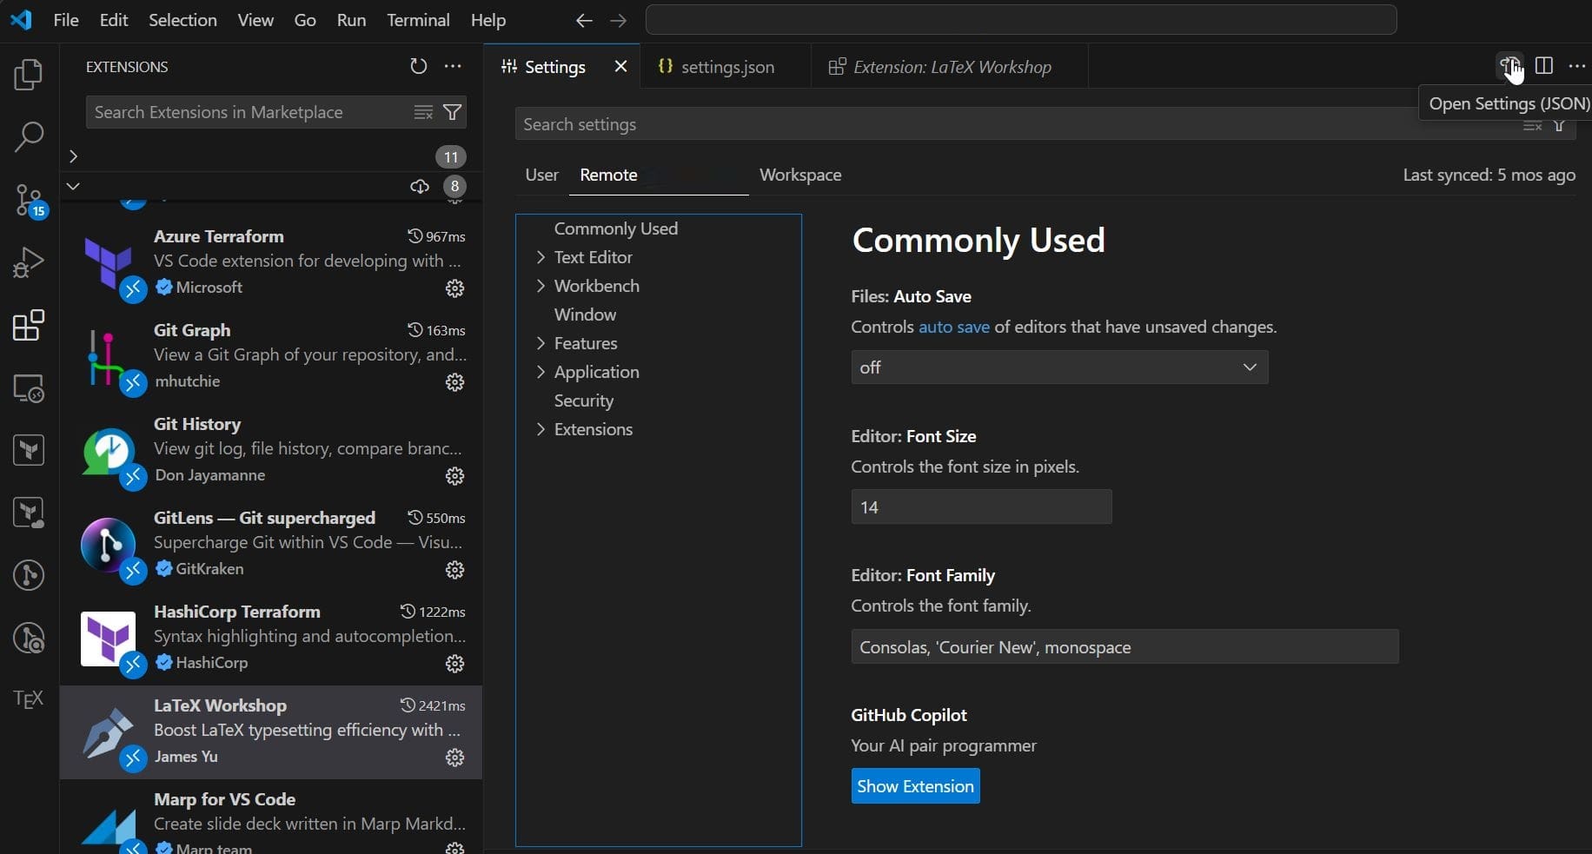This screenshot has height=854, width=1592.
Task: Open the settings.json editor tab
Action: pyautogui.click(x=726, y=67)
